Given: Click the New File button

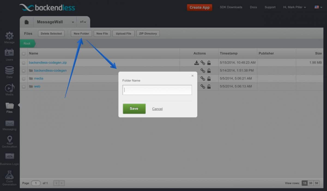Looking at the screenshot, I should (x=102, y=34).
